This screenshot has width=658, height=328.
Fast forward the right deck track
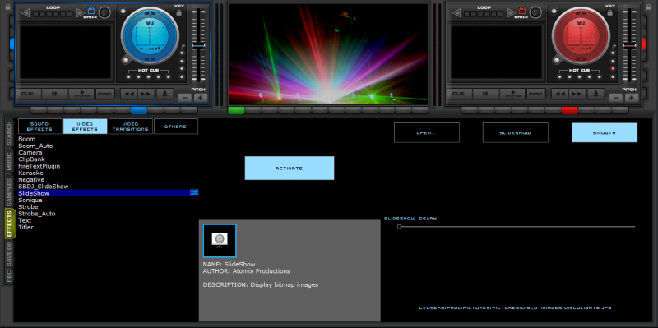[577, 94]
